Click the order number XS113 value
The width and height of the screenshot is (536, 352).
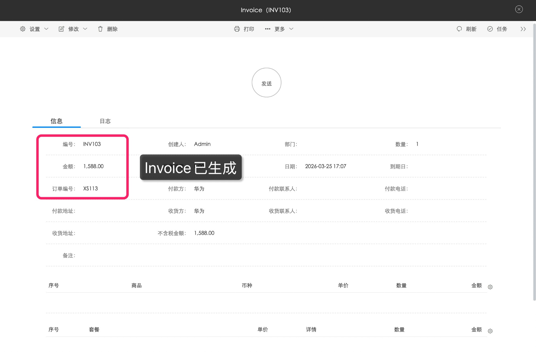point(91,188)
